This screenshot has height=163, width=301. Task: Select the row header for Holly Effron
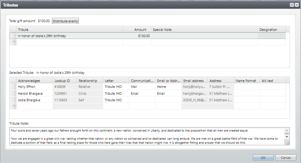tap(13, 87)
